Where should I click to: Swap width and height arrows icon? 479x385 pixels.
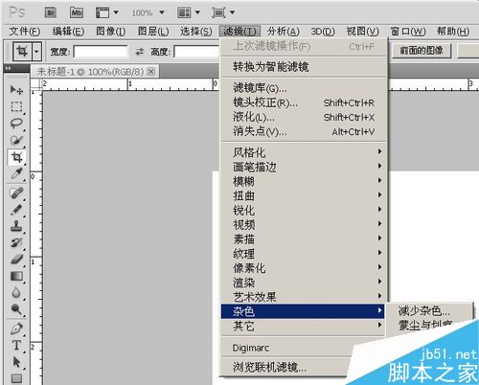[140, 52]
